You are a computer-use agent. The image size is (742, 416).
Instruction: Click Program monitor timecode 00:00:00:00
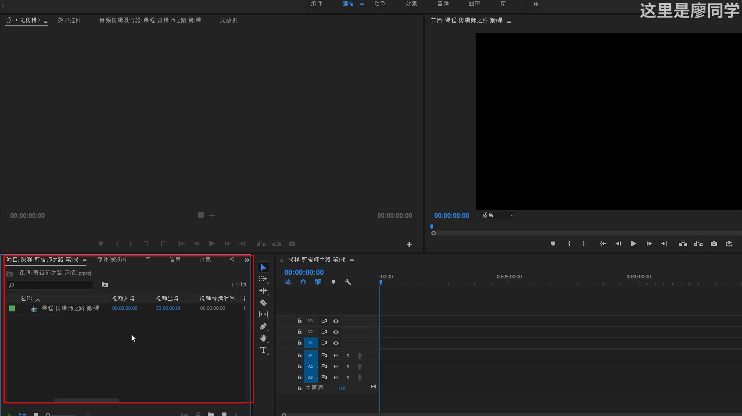click(452, 215)
